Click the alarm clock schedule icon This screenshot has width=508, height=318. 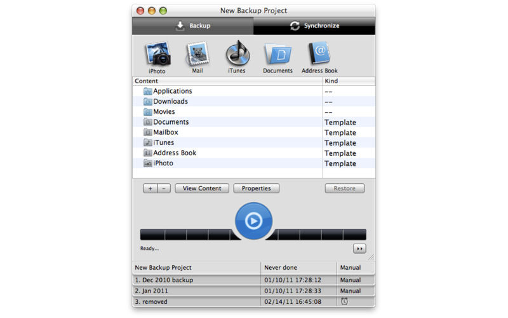(x=344, y=301)
